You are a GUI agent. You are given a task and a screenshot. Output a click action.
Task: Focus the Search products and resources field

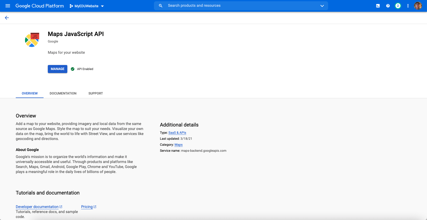click(x=241, y=5)
